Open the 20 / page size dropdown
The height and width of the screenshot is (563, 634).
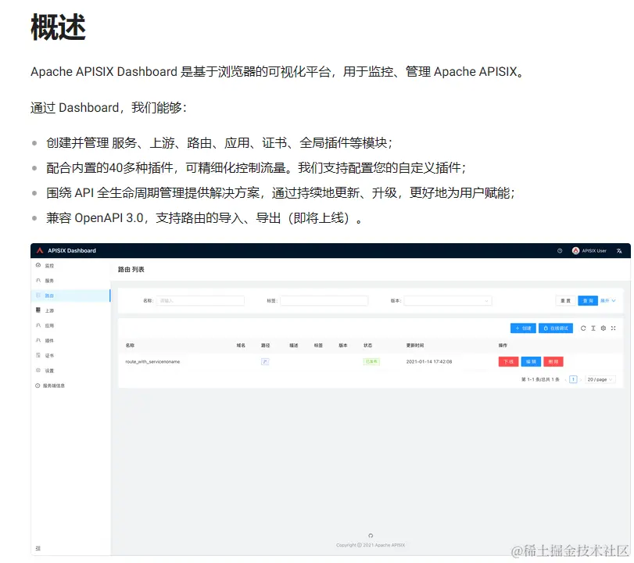pos(600,379)
